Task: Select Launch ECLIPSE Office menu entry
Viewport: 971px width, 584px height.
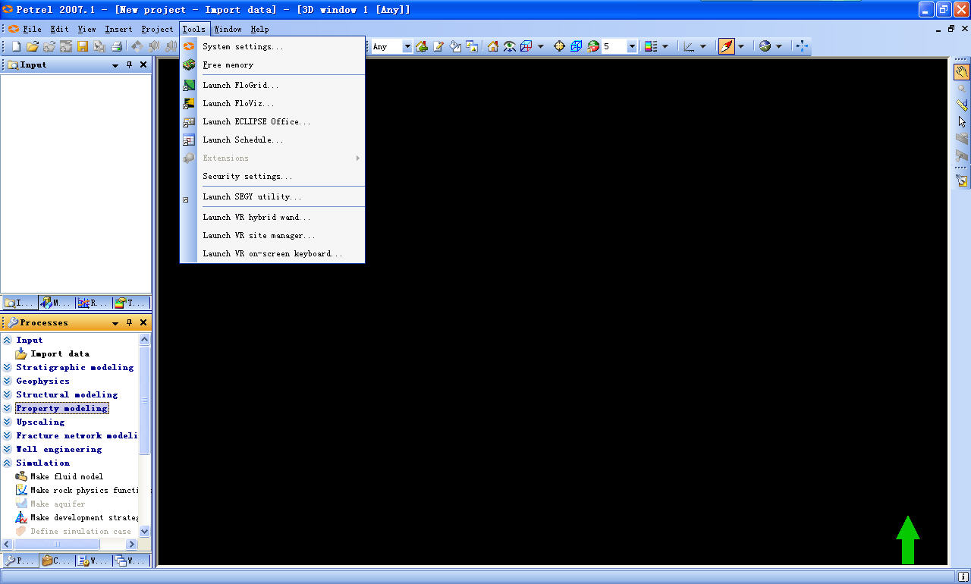Action: point(272,121)
